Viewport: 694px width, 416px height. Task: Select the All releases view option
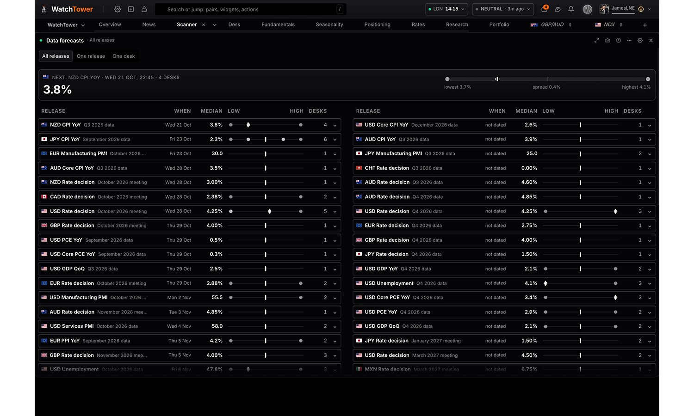pos(56,56)
